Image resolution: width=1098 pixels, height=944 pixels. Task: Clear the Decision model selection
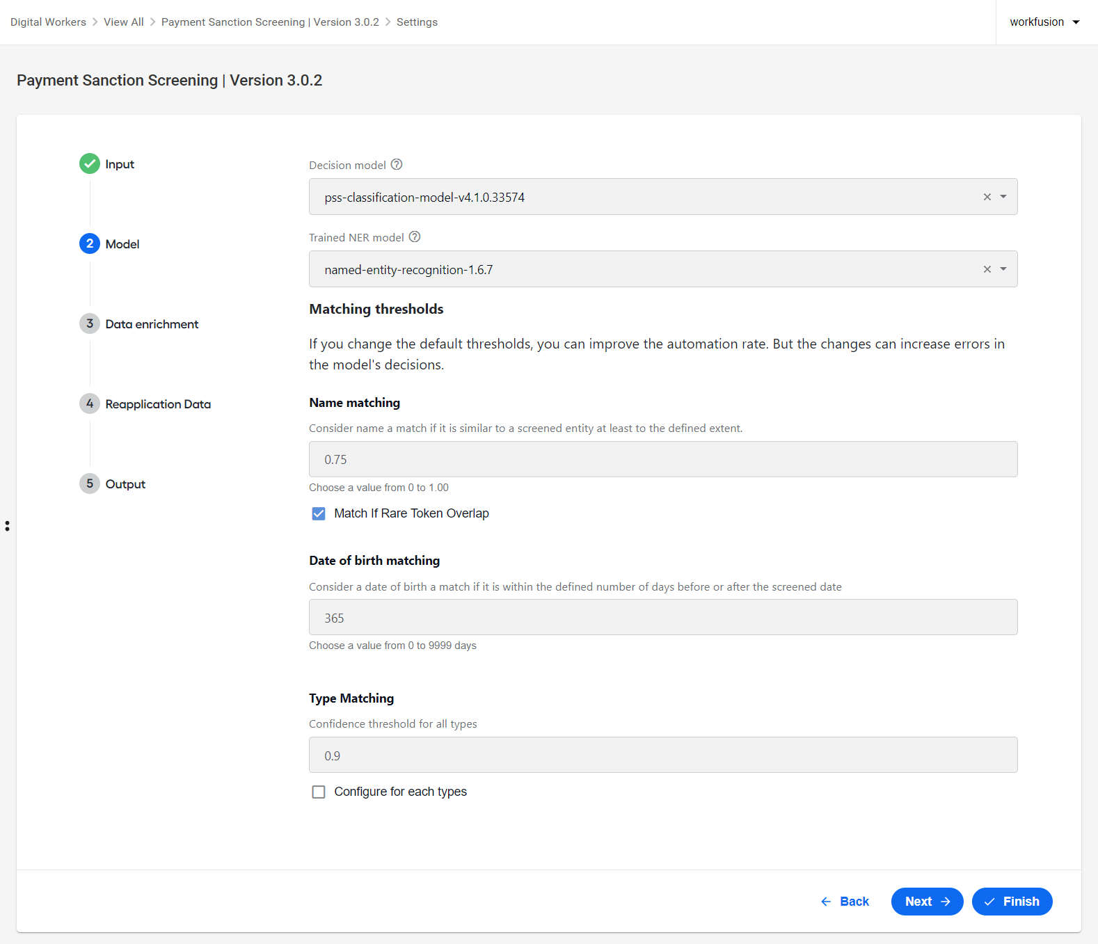[987, 197]
